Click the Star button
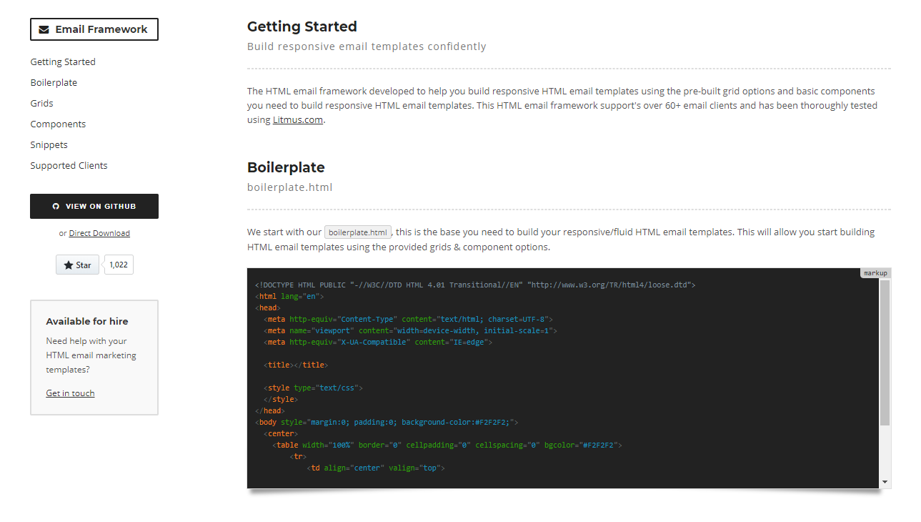This screenshot has width=921, height=522. (77, 265)
